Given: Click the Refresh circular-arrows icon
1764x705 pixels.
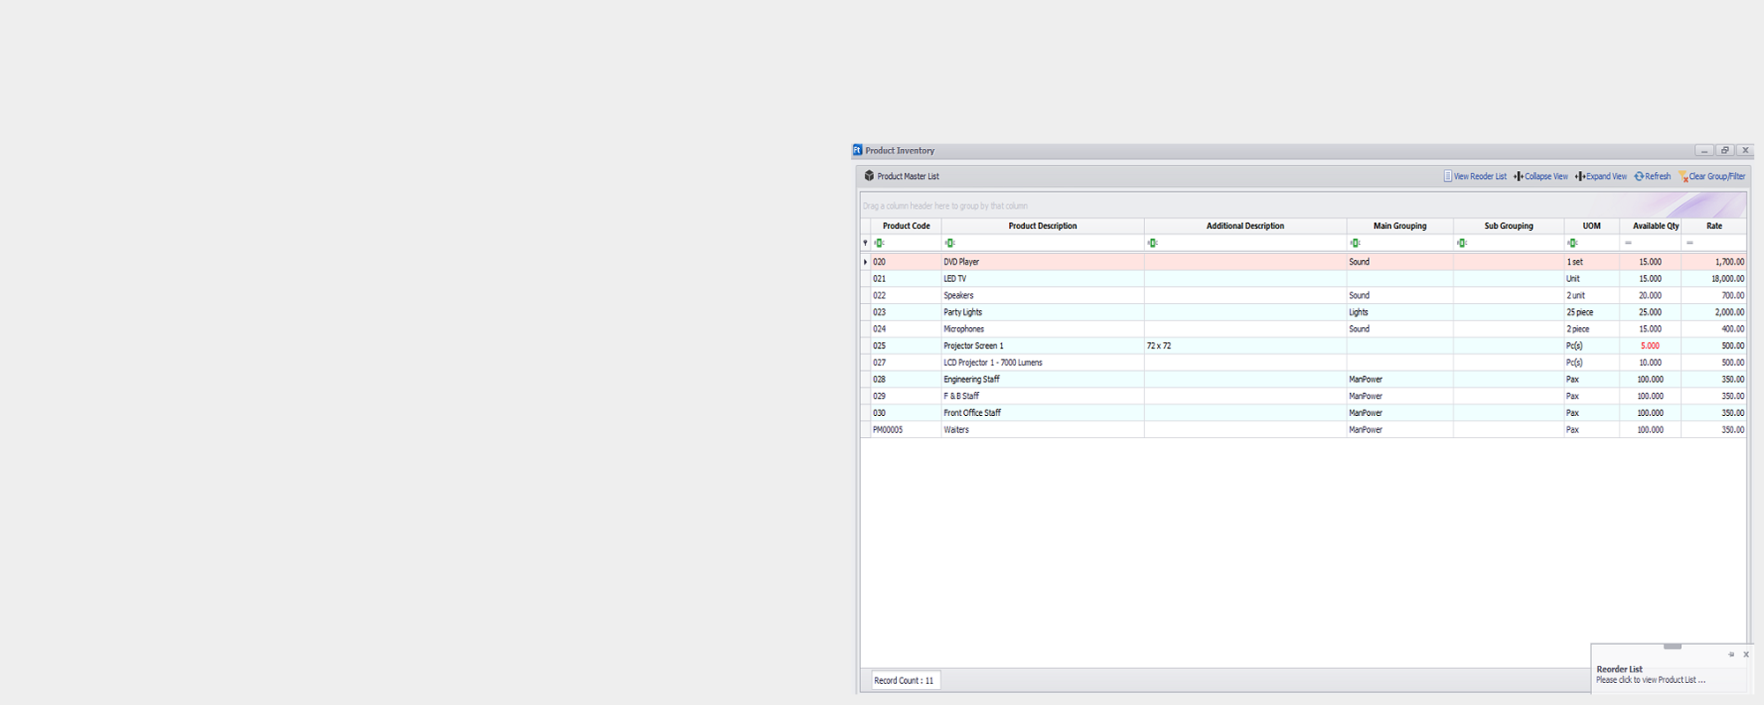Looking at the screenshot, I should 1639,176.
